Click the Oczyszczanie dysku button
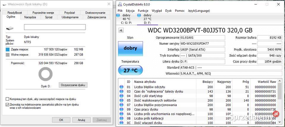The image size is (285, 127). coord(73,85)
